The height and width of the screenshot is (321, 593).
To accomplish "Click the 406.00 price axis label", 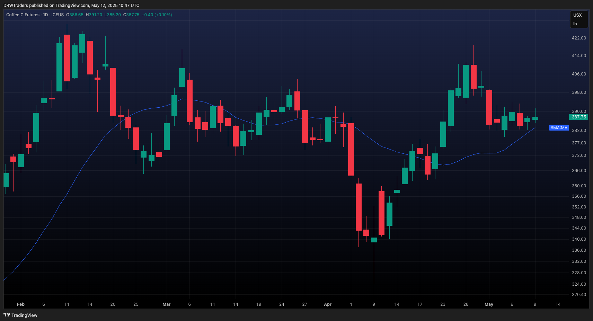I will tap(579, 74).
